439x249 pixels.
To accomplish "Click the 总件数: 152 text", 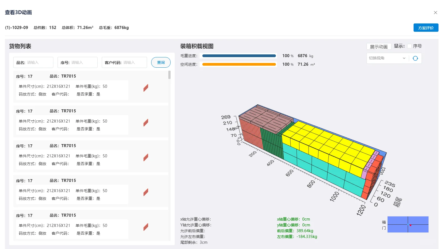I will (45, 28).
